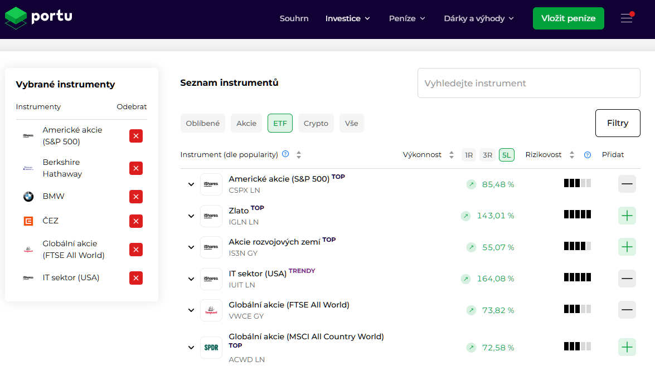This screenshot has height=366, width=655.
Task: Sort by instrument popularity arrows
Action: coord(299,155)
